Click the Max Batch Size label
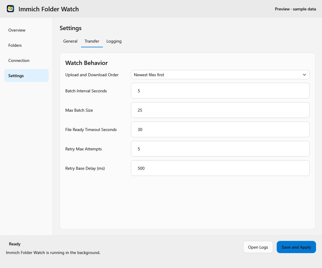Viewport: 322px width, 268px height. 79,110
